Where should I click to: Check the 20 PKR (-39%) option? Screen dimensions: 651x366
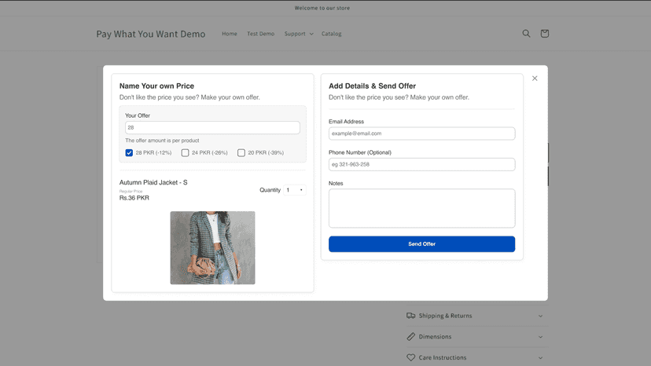click(241, 152)
